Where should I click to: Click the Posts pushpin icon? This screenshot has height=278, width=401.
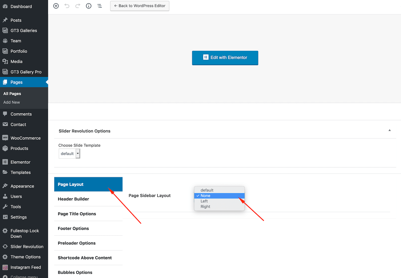5,20
